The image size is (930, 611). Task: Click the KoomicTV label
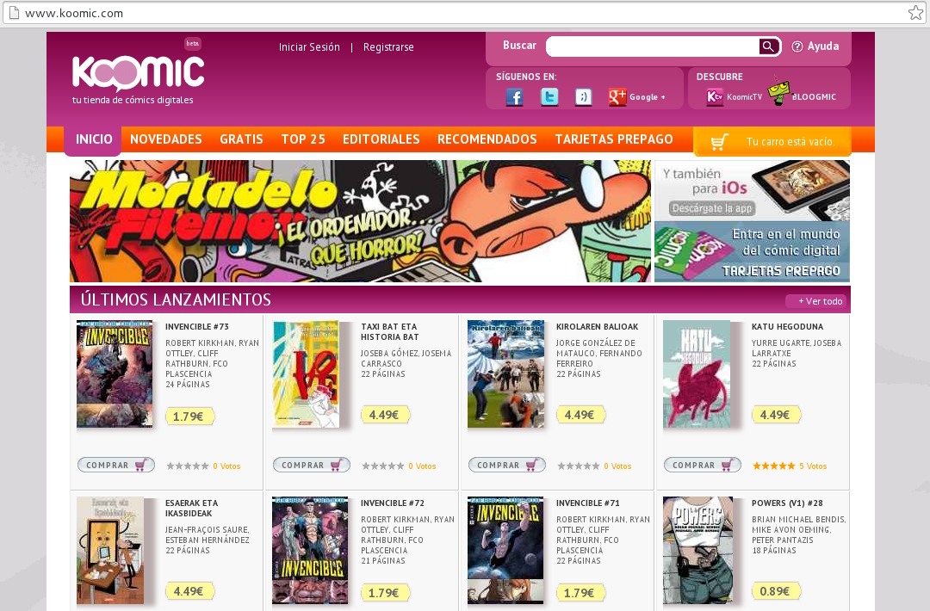coord(744,97)
